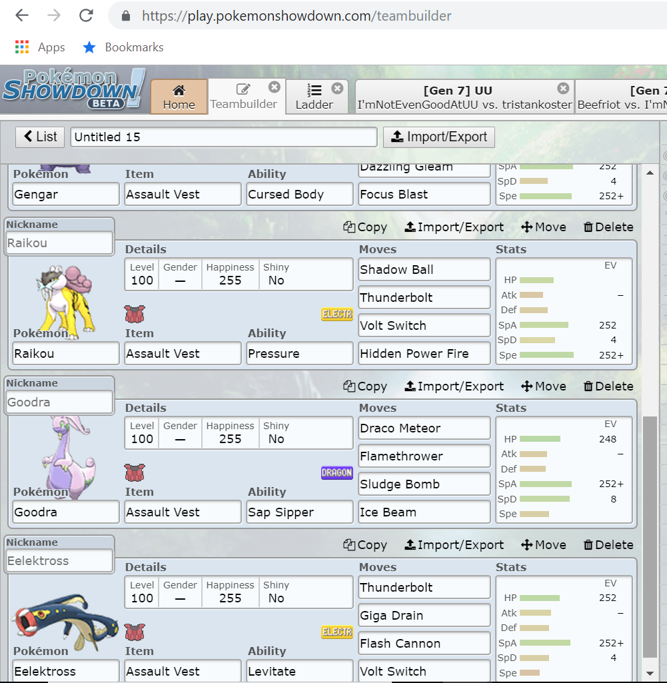This screenshot has height=683, width=667.
Task: Import/Export the Goodra set
Action: pyautogui.click(x=454, y=386)
